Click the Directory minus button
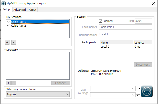158x104 pixels. [x=14, y=83]
